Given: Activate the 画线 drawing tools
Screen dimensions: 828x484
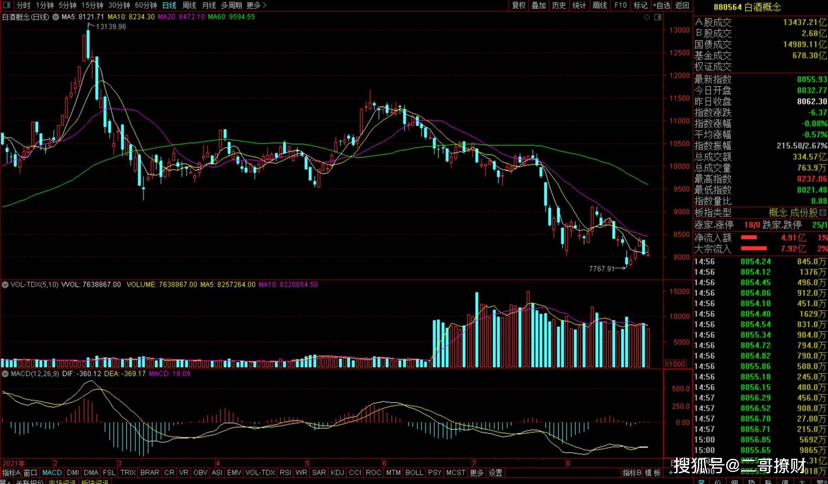Looking at the screenshot, I should (x=599, y=5).
